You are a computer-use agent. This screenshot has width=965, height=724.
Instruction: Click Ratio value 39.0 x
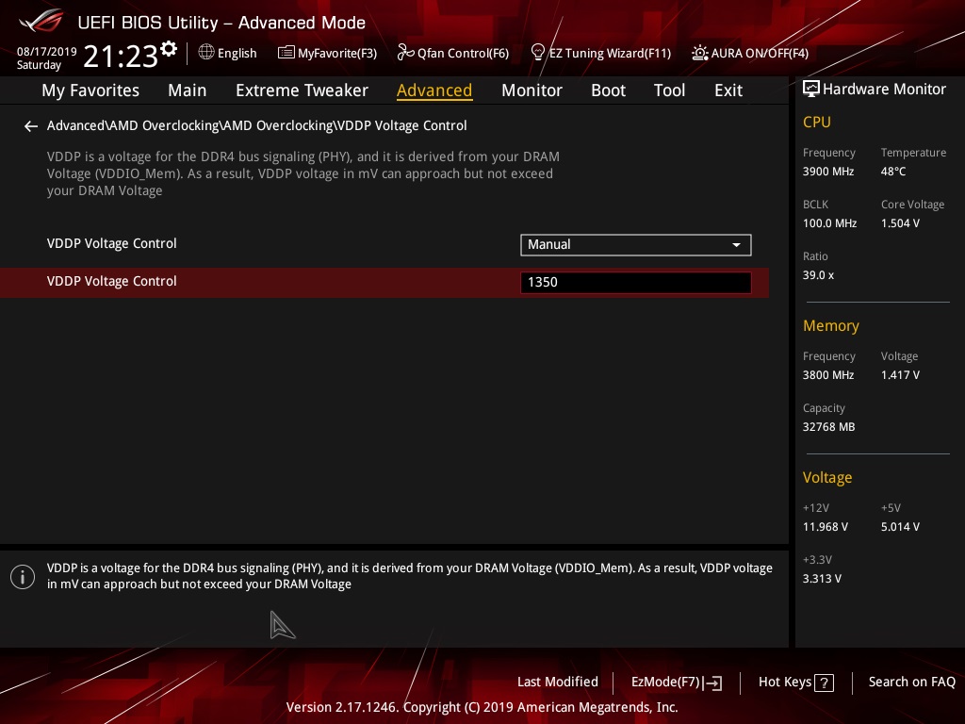pyautogui.click(x=818, y=274)
